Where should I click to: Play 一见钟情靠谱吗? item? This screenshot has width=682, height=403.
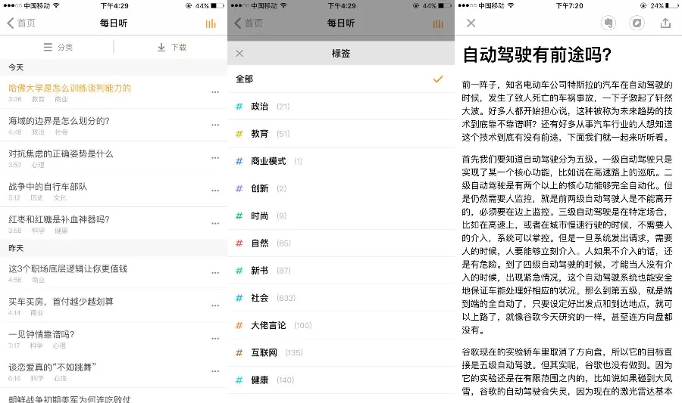[114, 339]
